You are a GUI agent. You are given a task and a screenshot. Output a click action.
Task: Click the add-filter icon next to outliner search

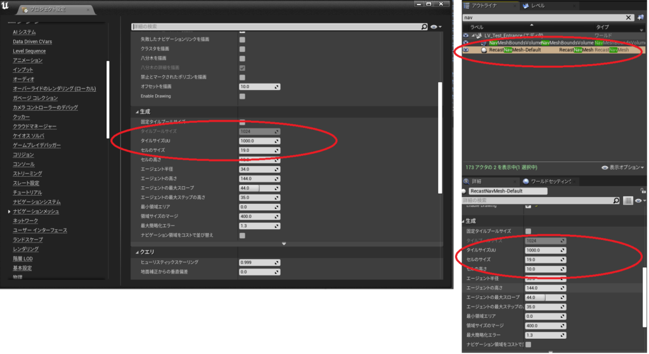tap(640, 18)
